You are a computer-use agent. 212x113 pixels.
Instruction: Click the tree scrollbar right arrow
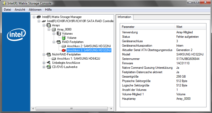point(111,109)
